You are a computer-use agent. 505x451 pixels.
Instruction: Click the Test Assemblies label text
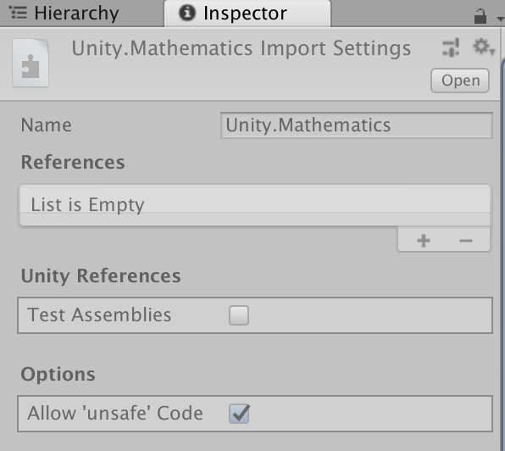coord(99,315)
